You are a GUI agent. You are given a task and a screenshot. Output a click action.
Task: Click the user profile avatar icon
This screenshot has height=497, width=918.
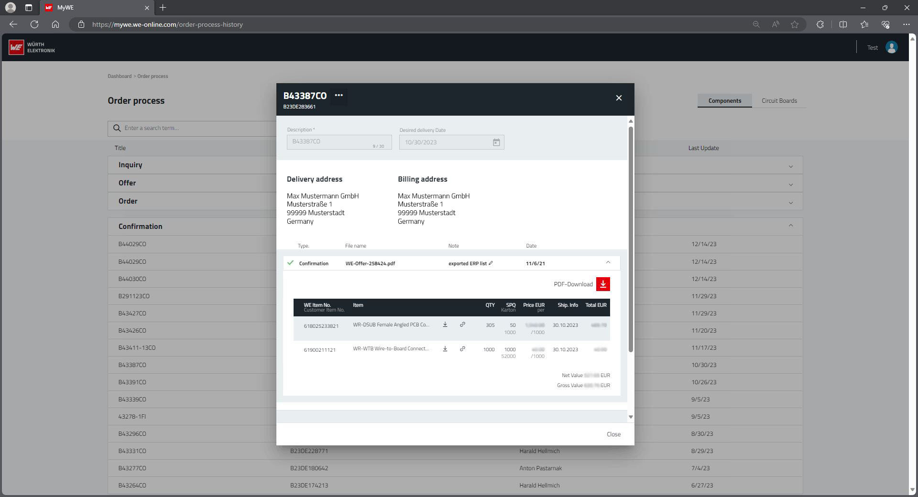coord(891,47)
